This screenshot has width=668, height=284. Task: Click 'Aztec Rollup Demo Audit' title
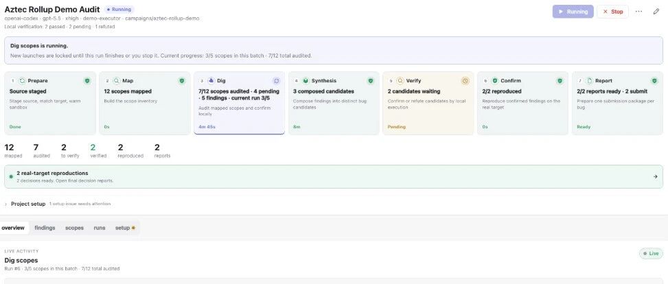pos(52,10)
